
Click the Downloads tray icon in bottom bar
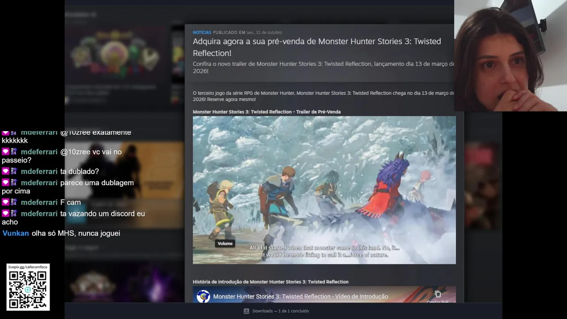[x=246, y=311]
